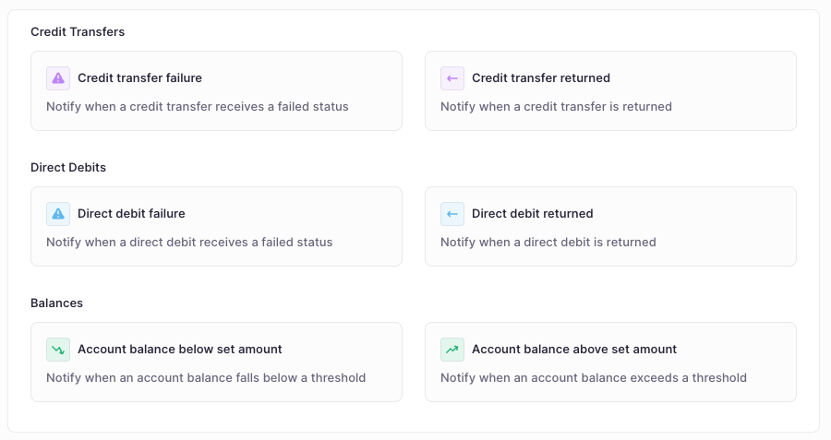Click "Notify when a credit transfer is returned" description
Screen dimensions: 831x440
click(x=556, y=106)
